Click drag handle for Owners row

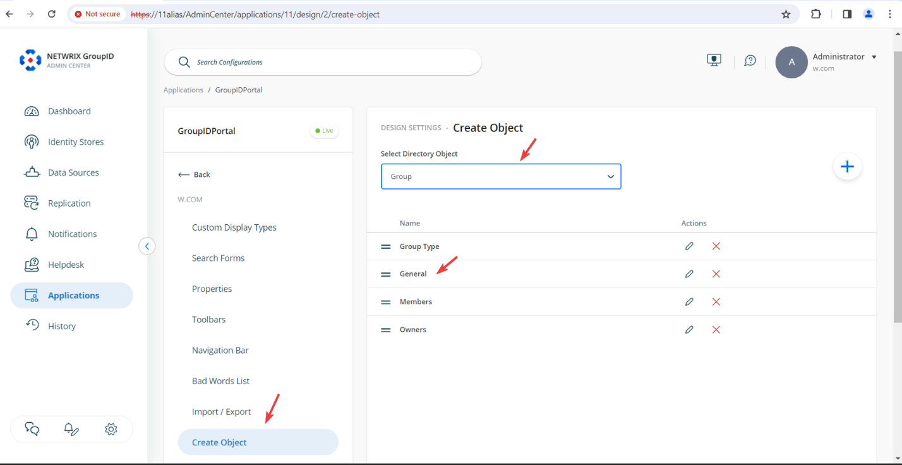[x=385, y=330]
